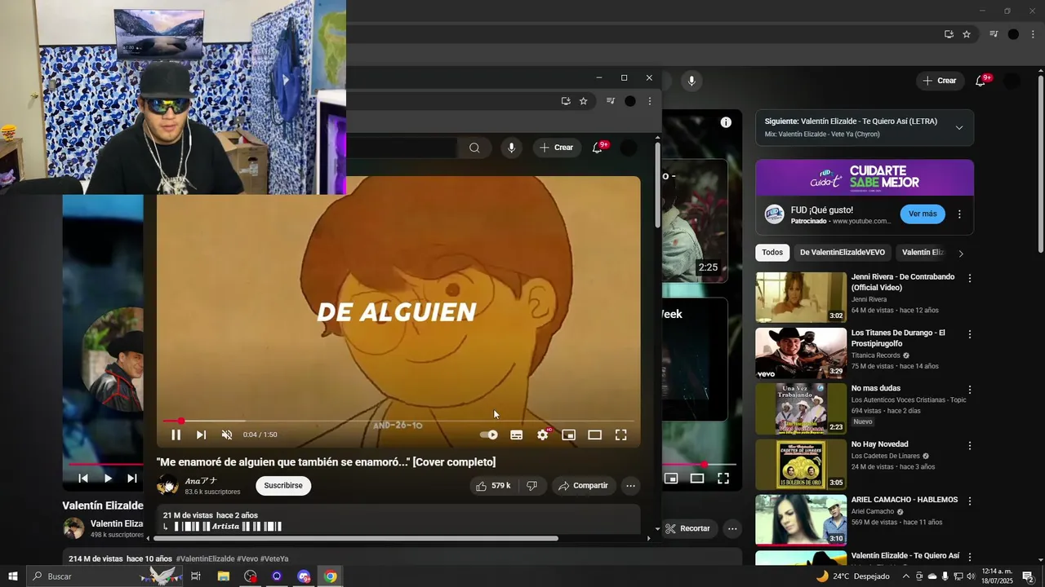This screenshot has height=587, width=1045.
Task: Open notifications bell in front window
Action: 598,148
